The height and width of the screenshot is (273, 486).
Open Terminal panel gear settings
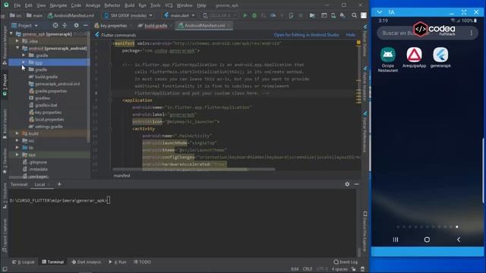[x=347, y=184]
